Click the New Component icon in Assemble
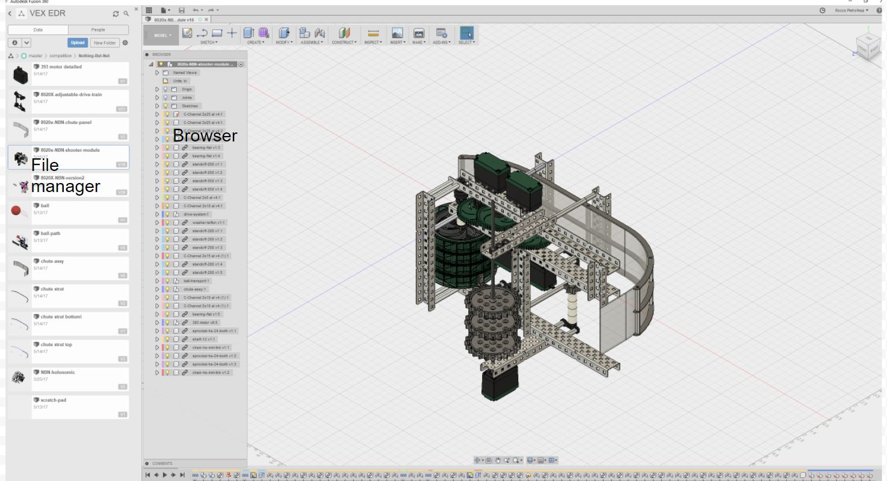Viewport: 887px width, 481px height. (304, 33)
